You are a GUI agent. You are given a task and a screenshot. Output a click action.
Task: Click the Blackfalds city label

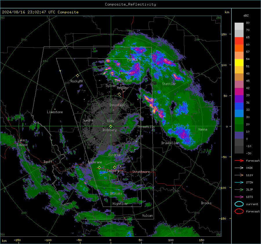coord(123,80)
